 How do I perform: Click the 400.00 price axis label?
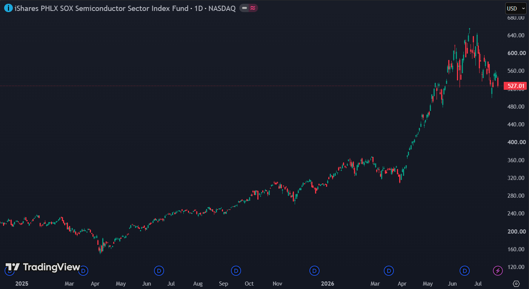pos(516,142)
